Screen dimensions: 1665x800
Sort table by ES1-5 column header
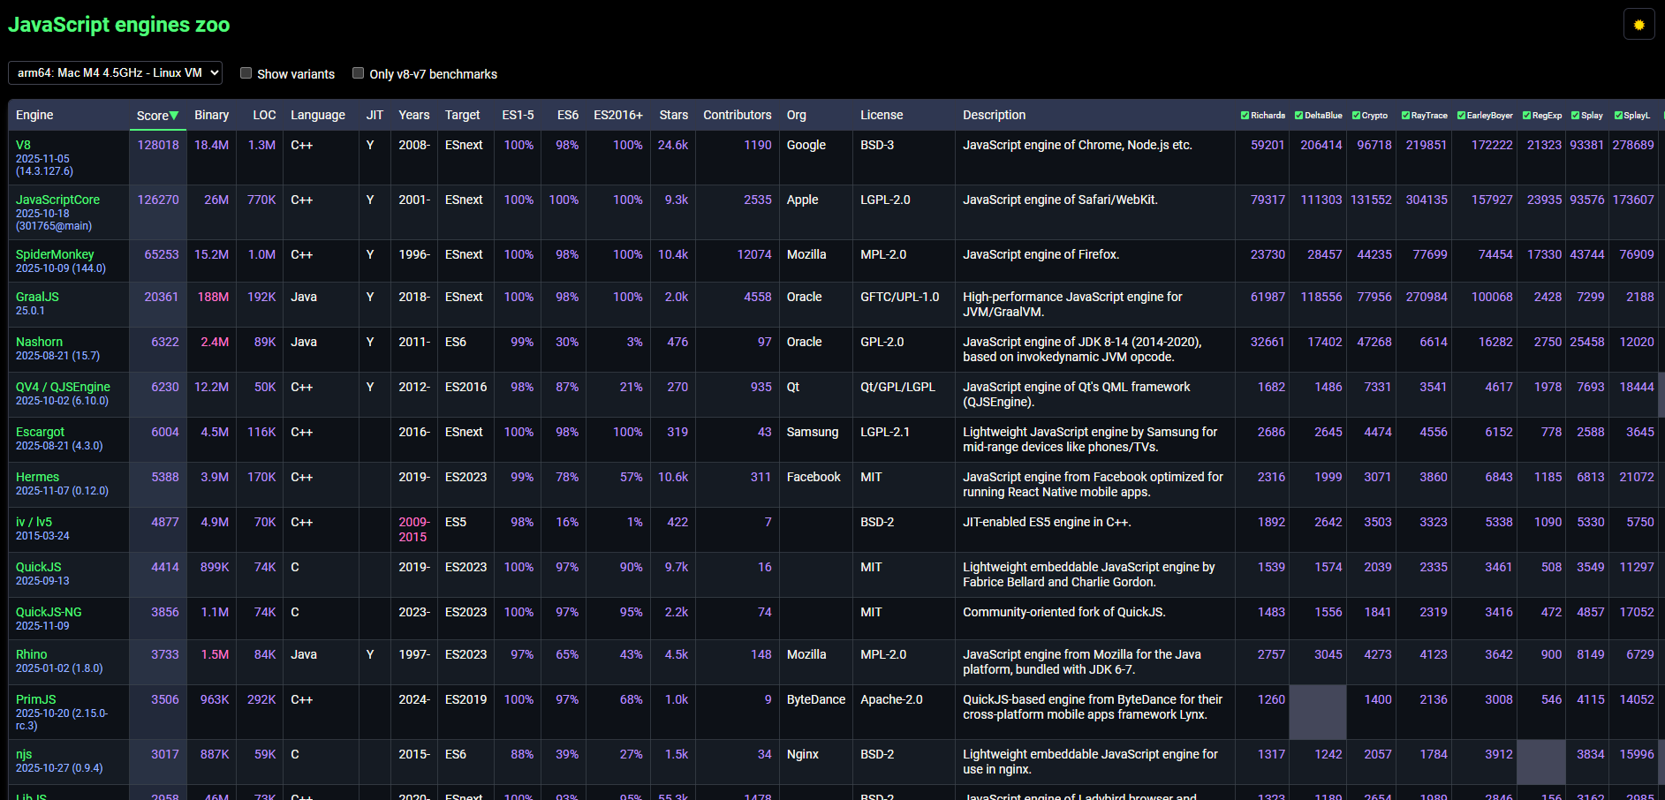coord(518,115)
